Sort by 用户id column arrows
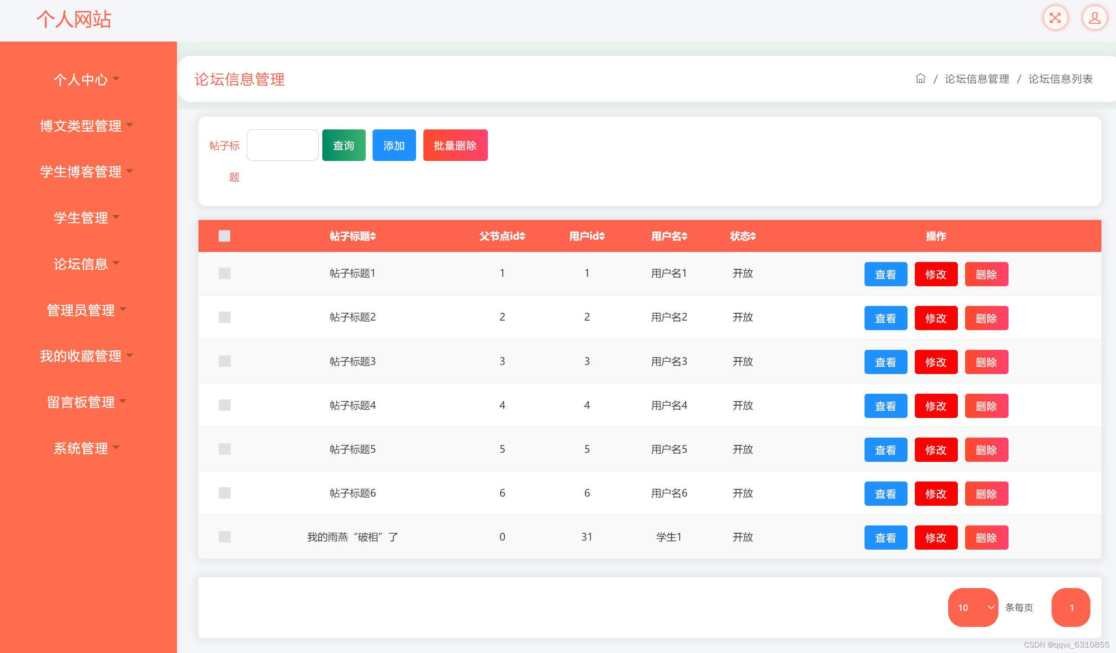1116x653 pixels. coord(602,236)
